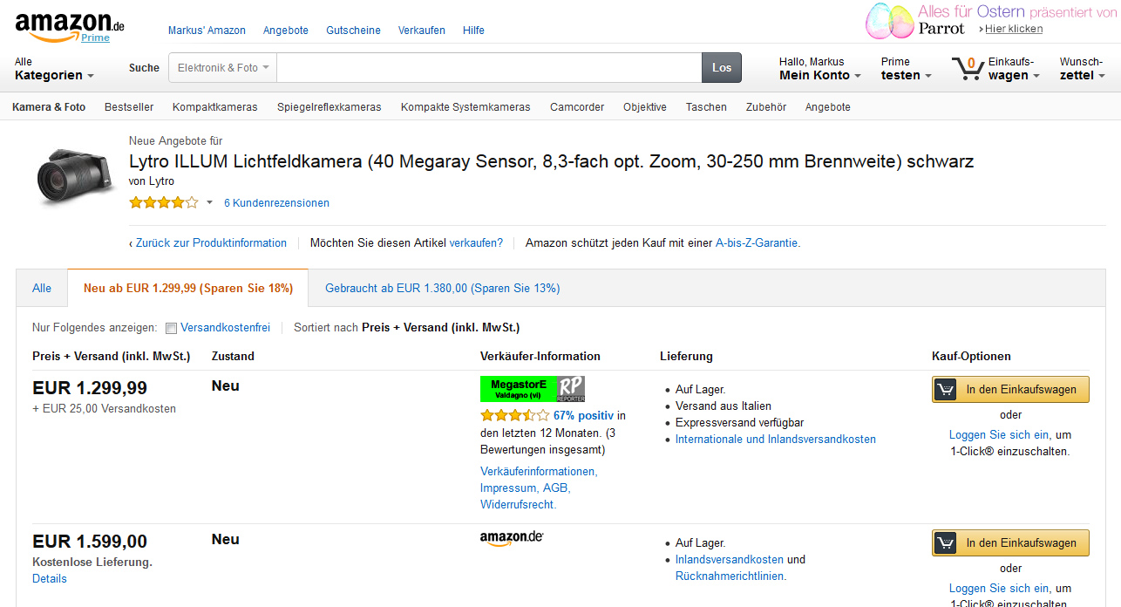Image resolution: width=1121 pixels, height=607 pixels.
Task: Switch to the Gebraucht offers tab
Action: (442, 289)
